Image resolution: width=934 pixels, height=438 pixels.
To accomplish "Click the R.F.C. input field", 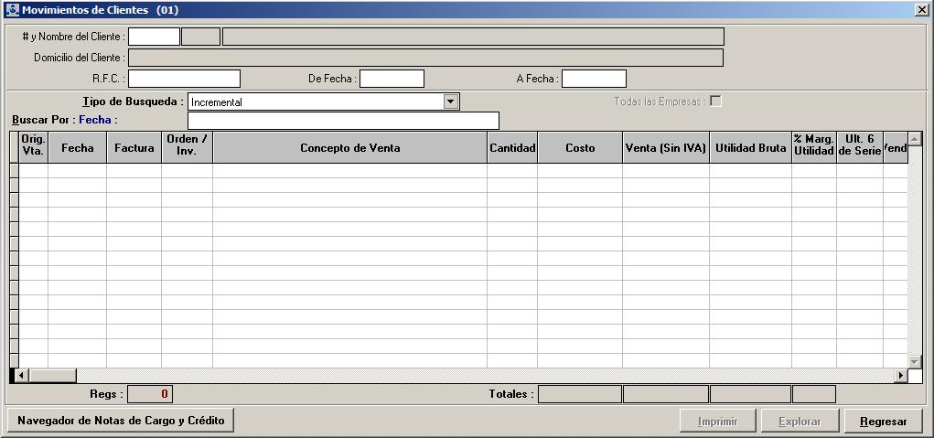I will 184,79.
